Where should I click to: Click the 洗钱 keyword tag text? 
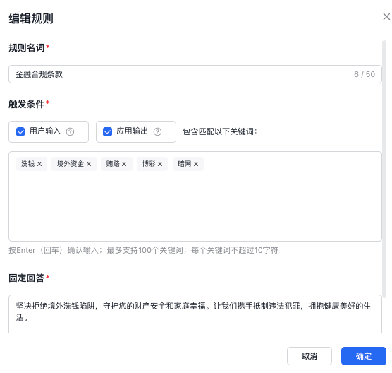[27, 164]
